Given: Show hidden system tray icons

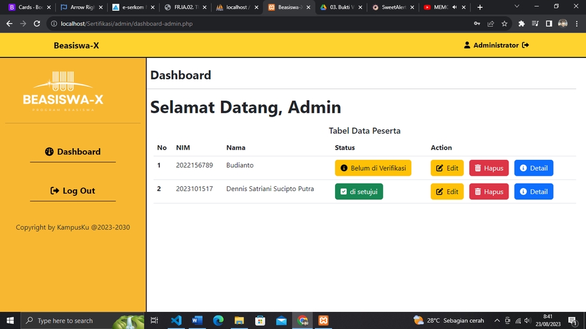Looking at the screenshot, I should 497,320.
